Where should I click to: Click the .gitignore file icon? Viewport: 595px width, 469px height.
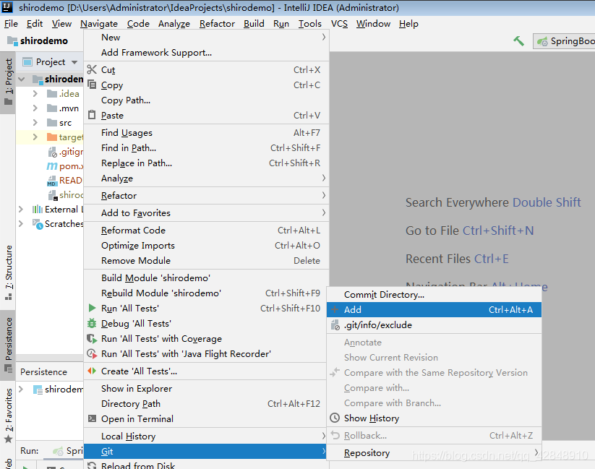pyautogui.click(x=52, y=152)
